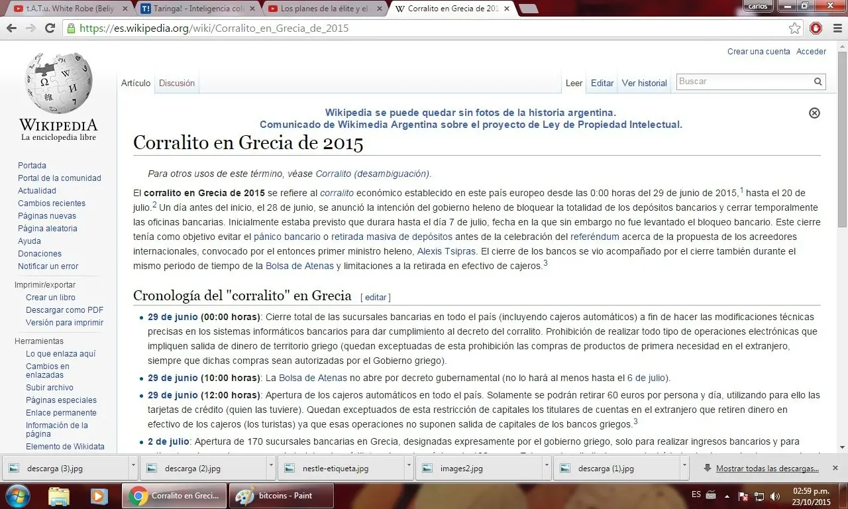
Task: Close the Corralito en Grecia tab
Action: coord(506,9)
